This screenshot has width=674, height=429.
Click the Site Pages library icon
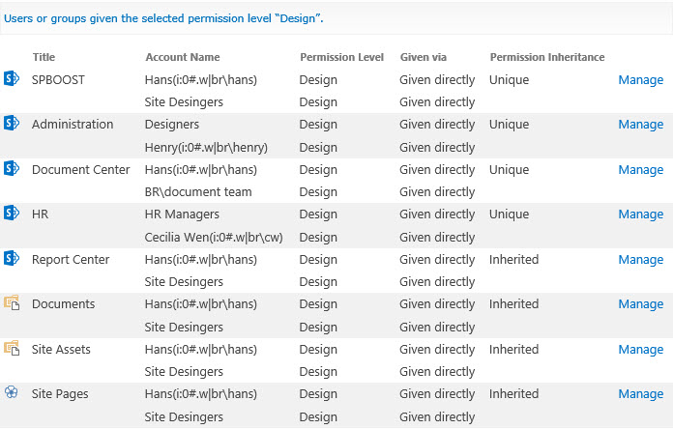[x=12, y=391]
